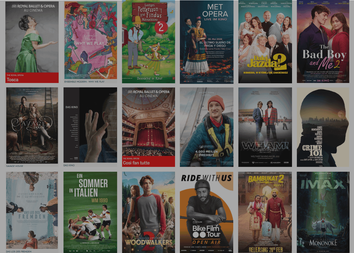The width and height of the screenshot is (354, 253).
Task: Open the Prinzessin Mononoke IMAX poster
Action: [323, 212]
